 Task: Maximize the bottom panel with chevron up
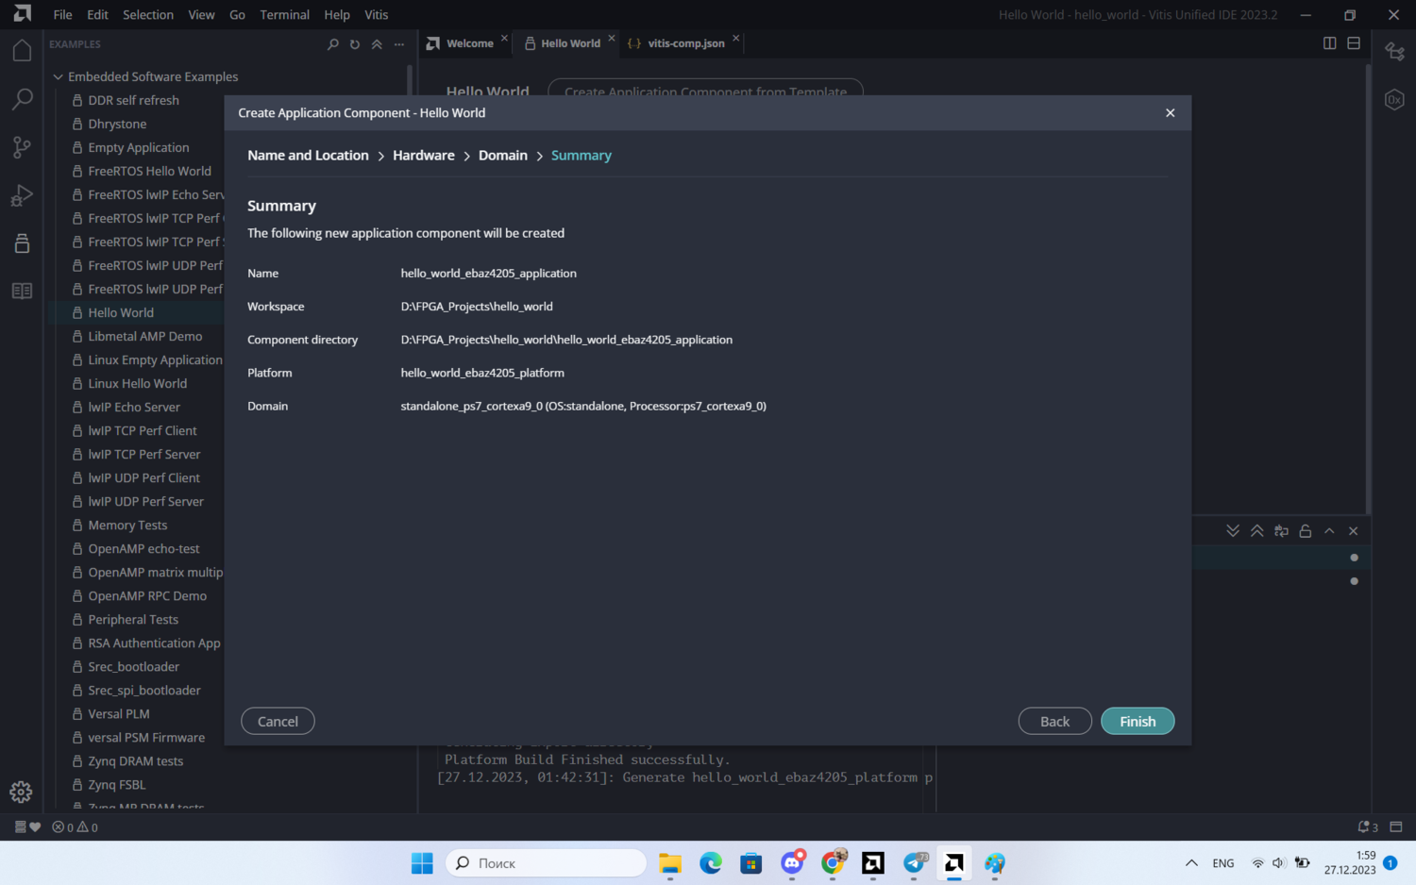[x=1329, y=531]
